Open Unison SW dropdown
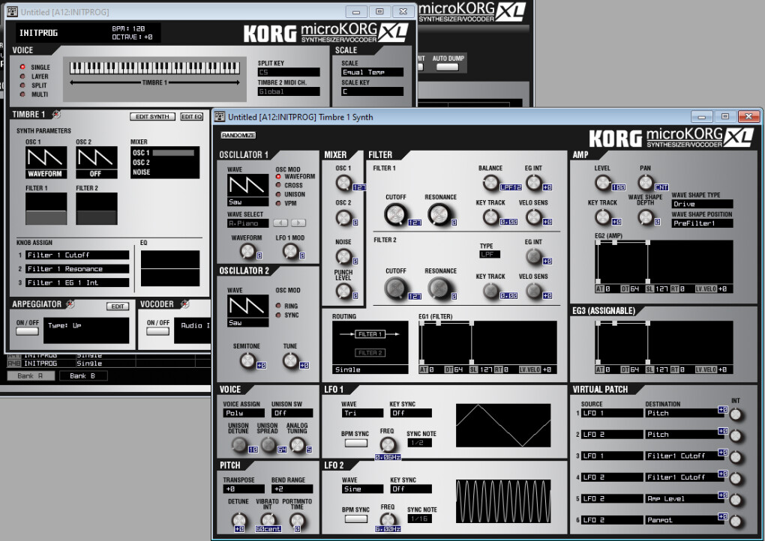Screen dimensions: 765x541 click(x=292, y=413)
